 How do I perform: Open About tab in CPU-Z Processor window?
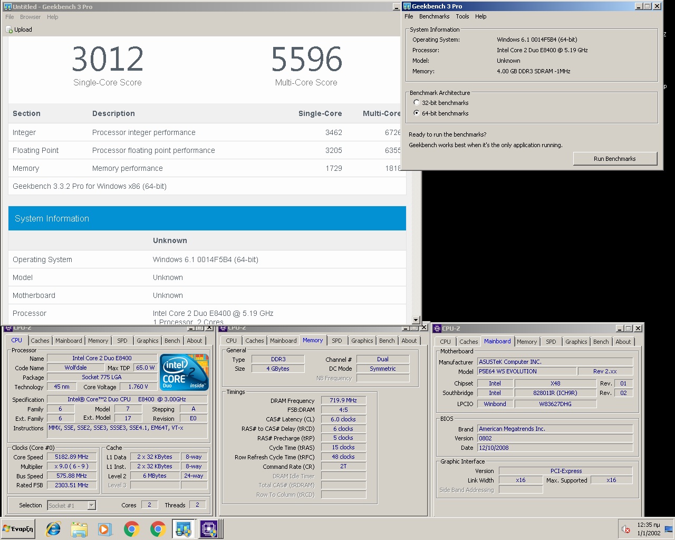pyautogui.click(x=195, y=341)
